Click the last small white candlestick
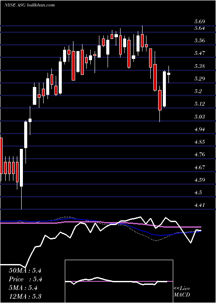Viewport: 216px width, 303px height. pos(169,74)
